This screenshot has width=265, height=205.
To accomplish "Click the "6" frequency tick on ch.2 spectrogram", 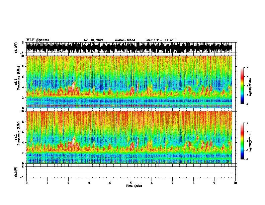I will (24, 132).
